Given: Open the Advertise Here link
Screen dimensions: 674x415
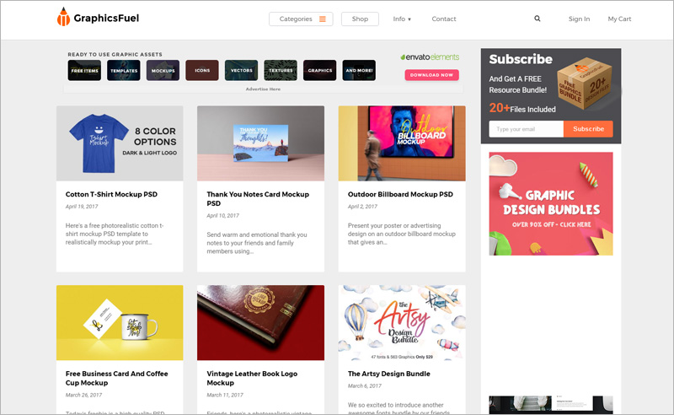Looking at the screenshot, I should click(263, 89).
